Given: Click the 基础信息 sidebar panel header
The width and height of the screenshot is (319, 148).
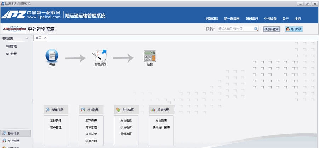Looking at the screenshot, I should coord(16,38).
